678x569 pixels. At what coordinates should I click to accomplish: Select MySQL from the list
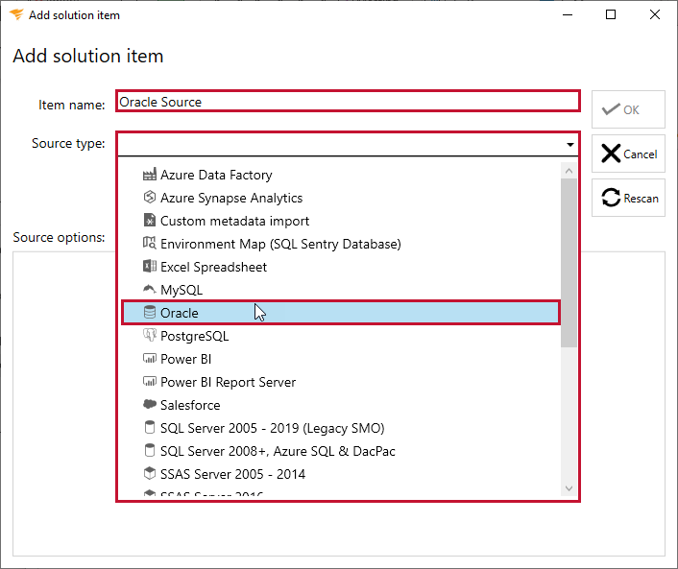point(341,290)
